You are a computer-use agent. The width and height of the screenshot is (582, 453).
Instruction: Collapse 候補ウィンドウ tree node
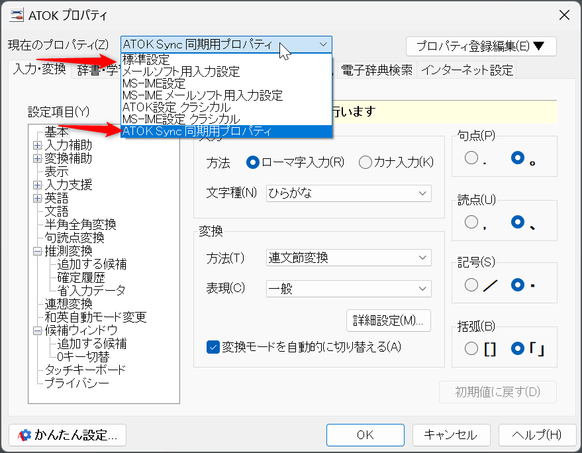click(x=37, y=330)
